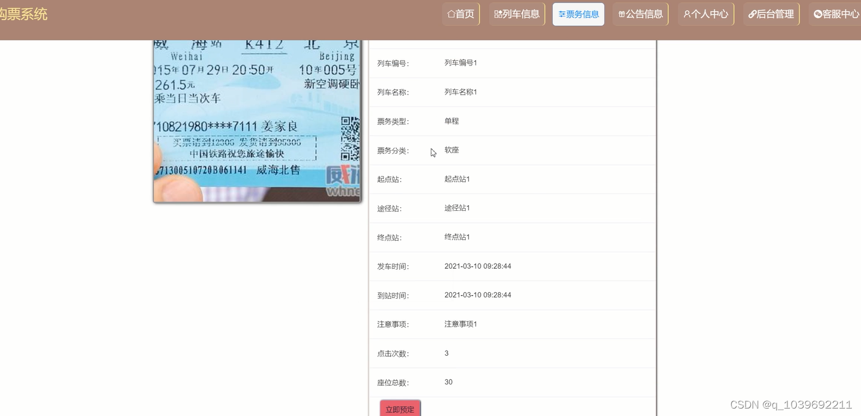
Task: Click the 到站时间: label
Action: (x=393, y=296)
